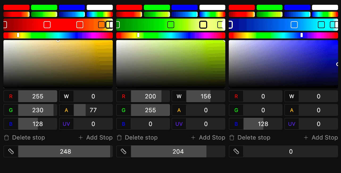
Task: Click the white W channel field showing 156
Action: 205,96
